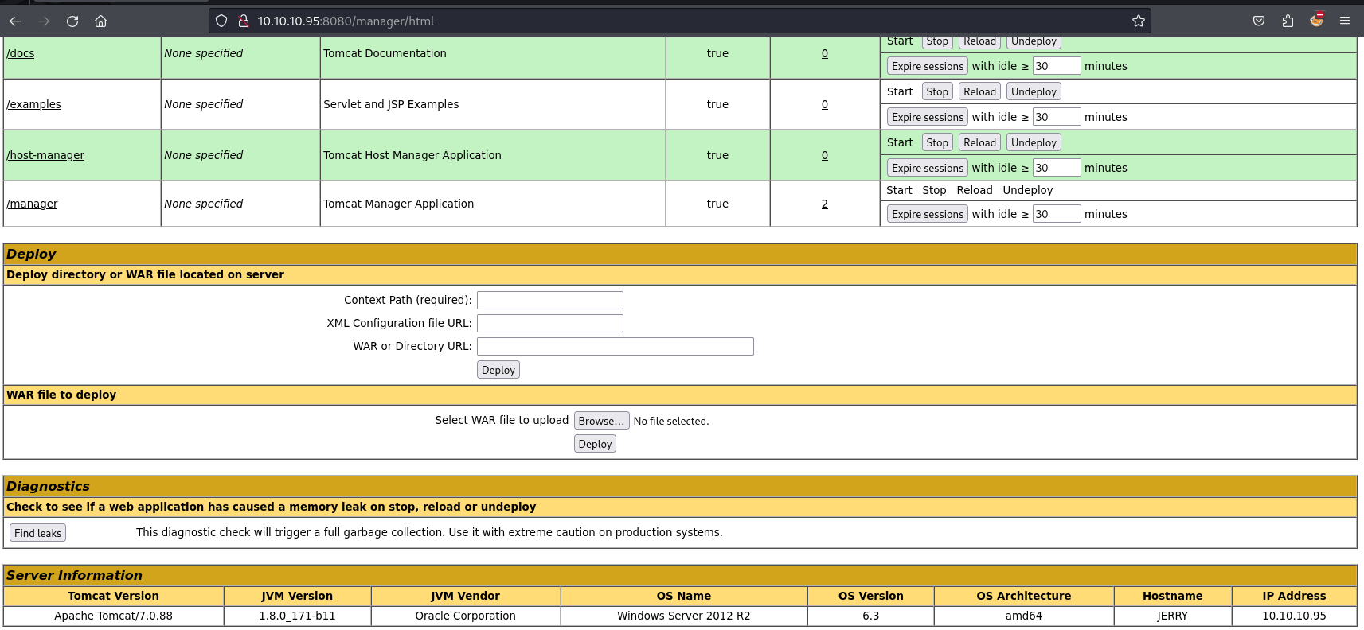
Task: Click the 'JERRY' hostname cell
Action: click(1172, 616)
